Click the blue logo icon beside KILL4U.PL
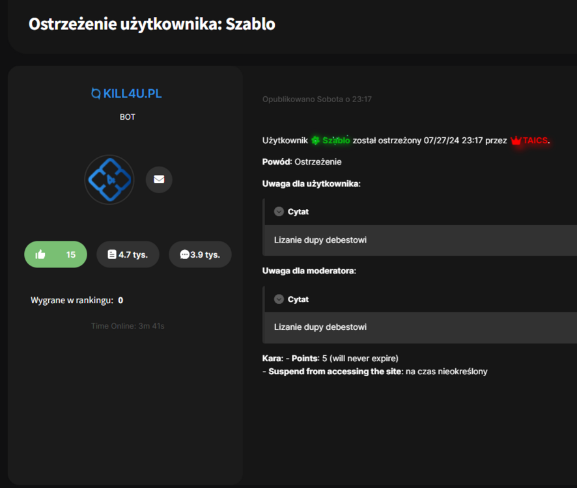 (96, 94)
